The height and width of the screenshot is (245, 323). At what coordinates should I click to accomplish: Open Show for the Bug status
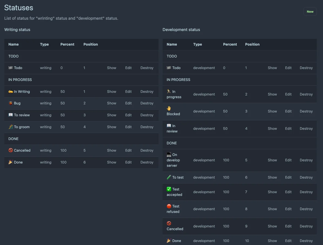point(112,103)
